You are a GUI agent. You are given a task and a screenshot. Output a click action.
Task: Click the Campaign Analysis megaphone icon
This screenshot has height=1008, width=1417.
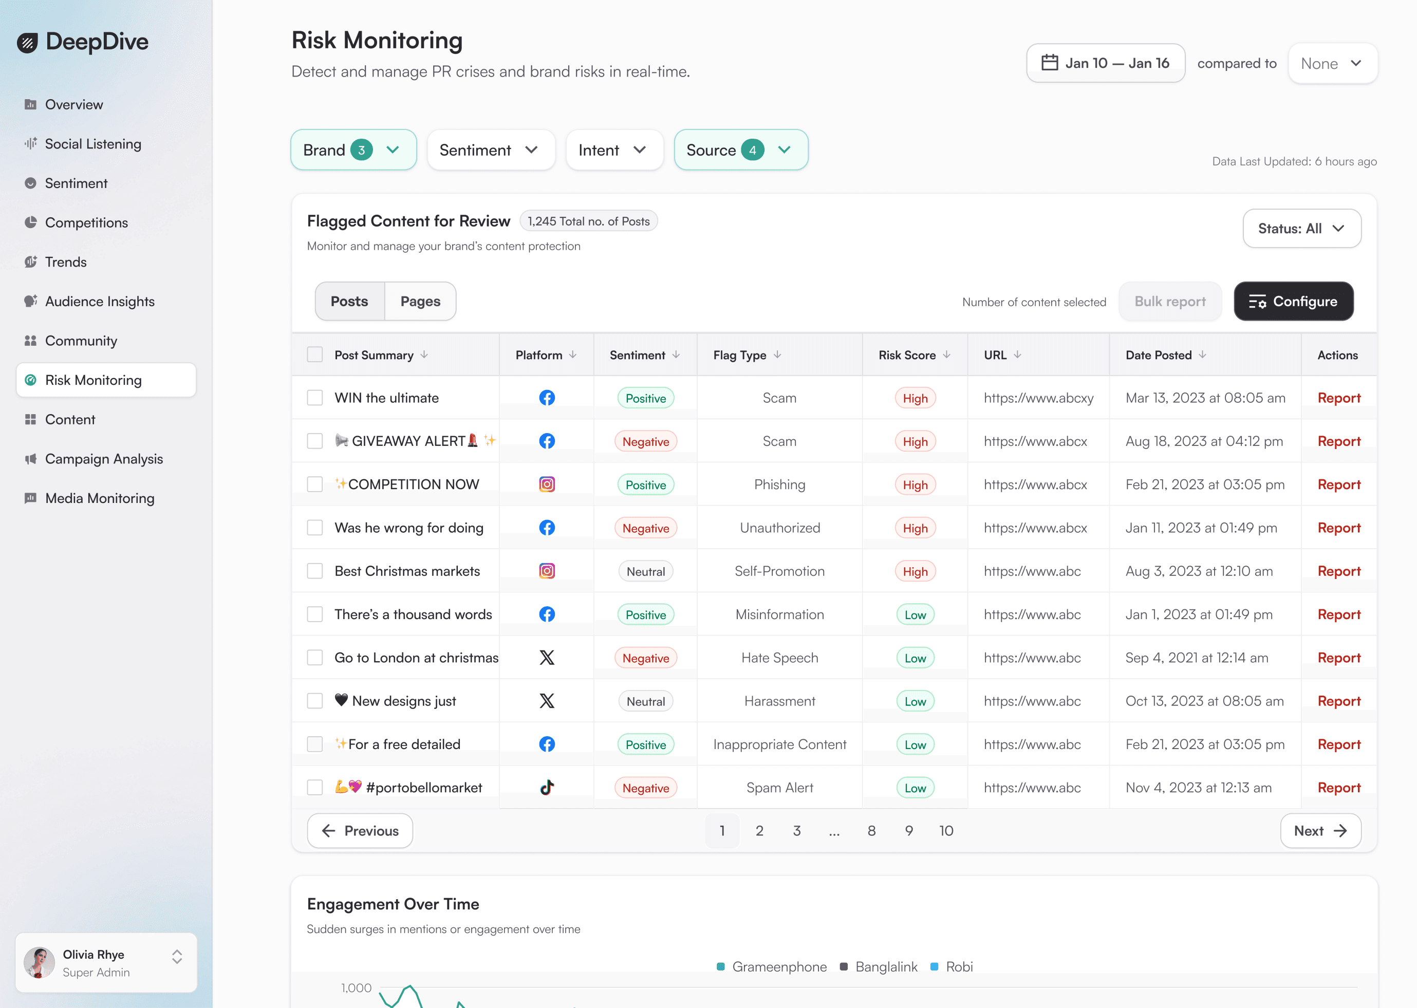[x=30, y=459]
